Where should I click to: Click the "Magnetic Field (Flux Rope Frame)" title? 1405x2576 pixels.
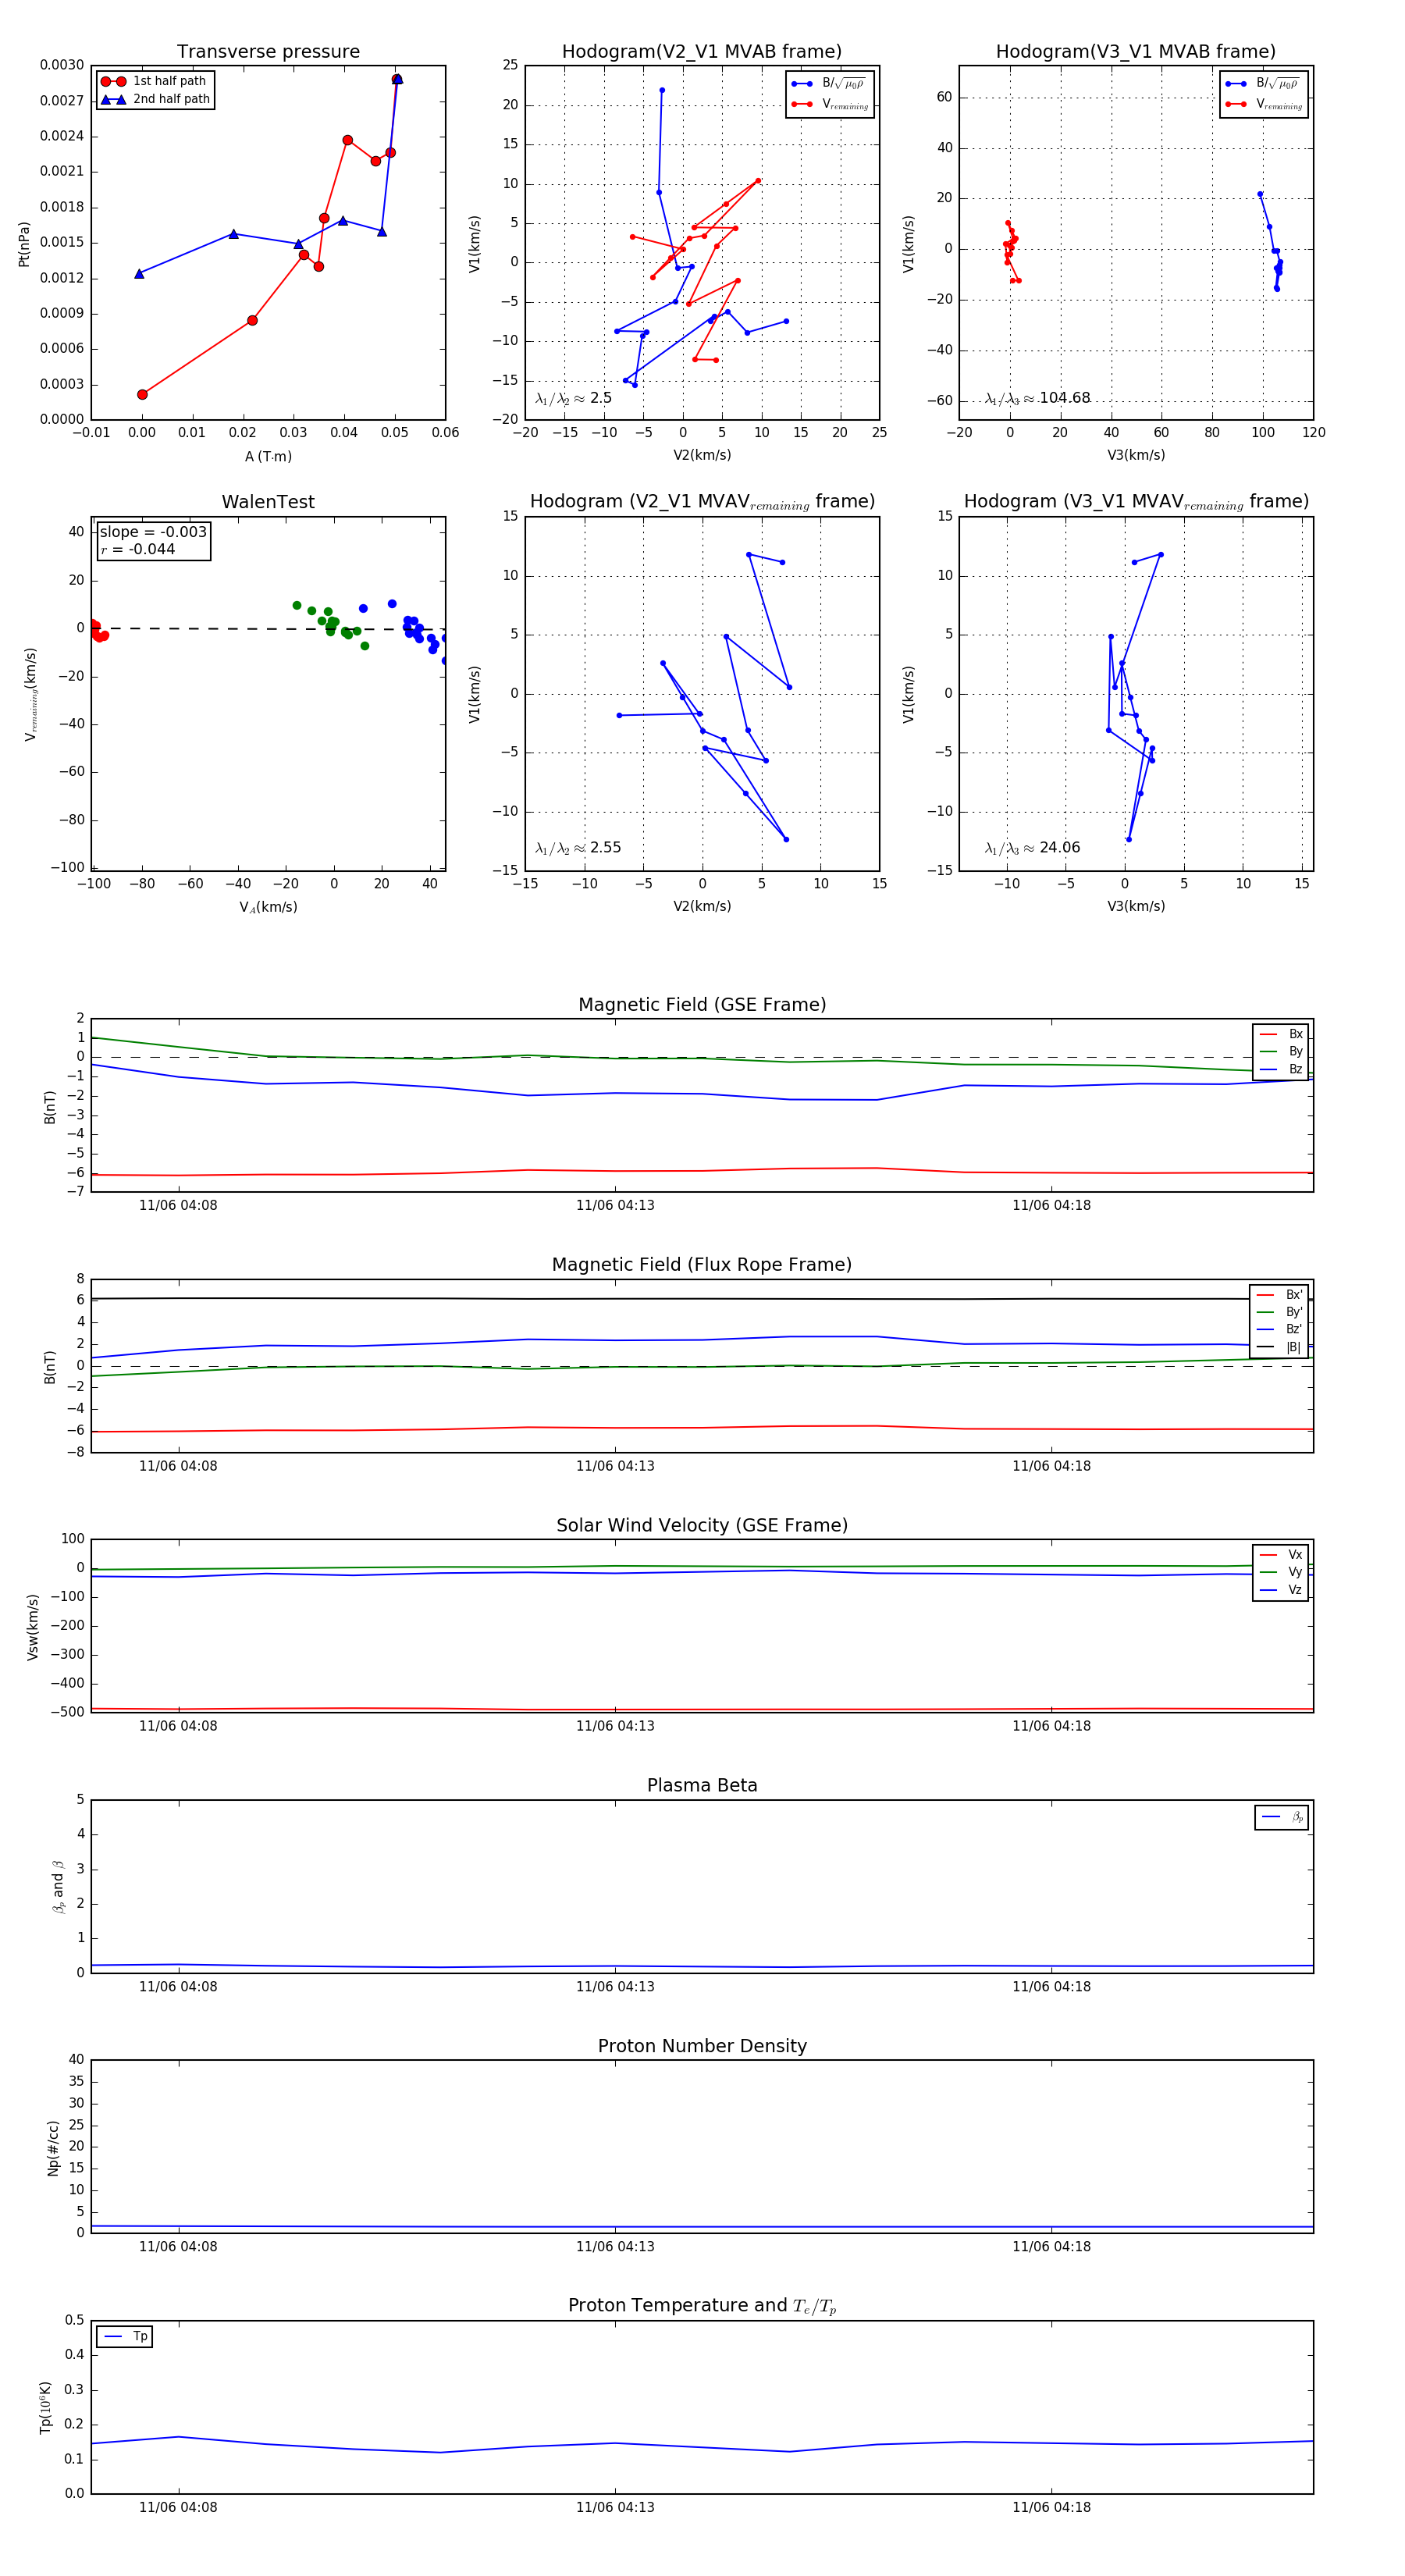tap(702, 1265)
